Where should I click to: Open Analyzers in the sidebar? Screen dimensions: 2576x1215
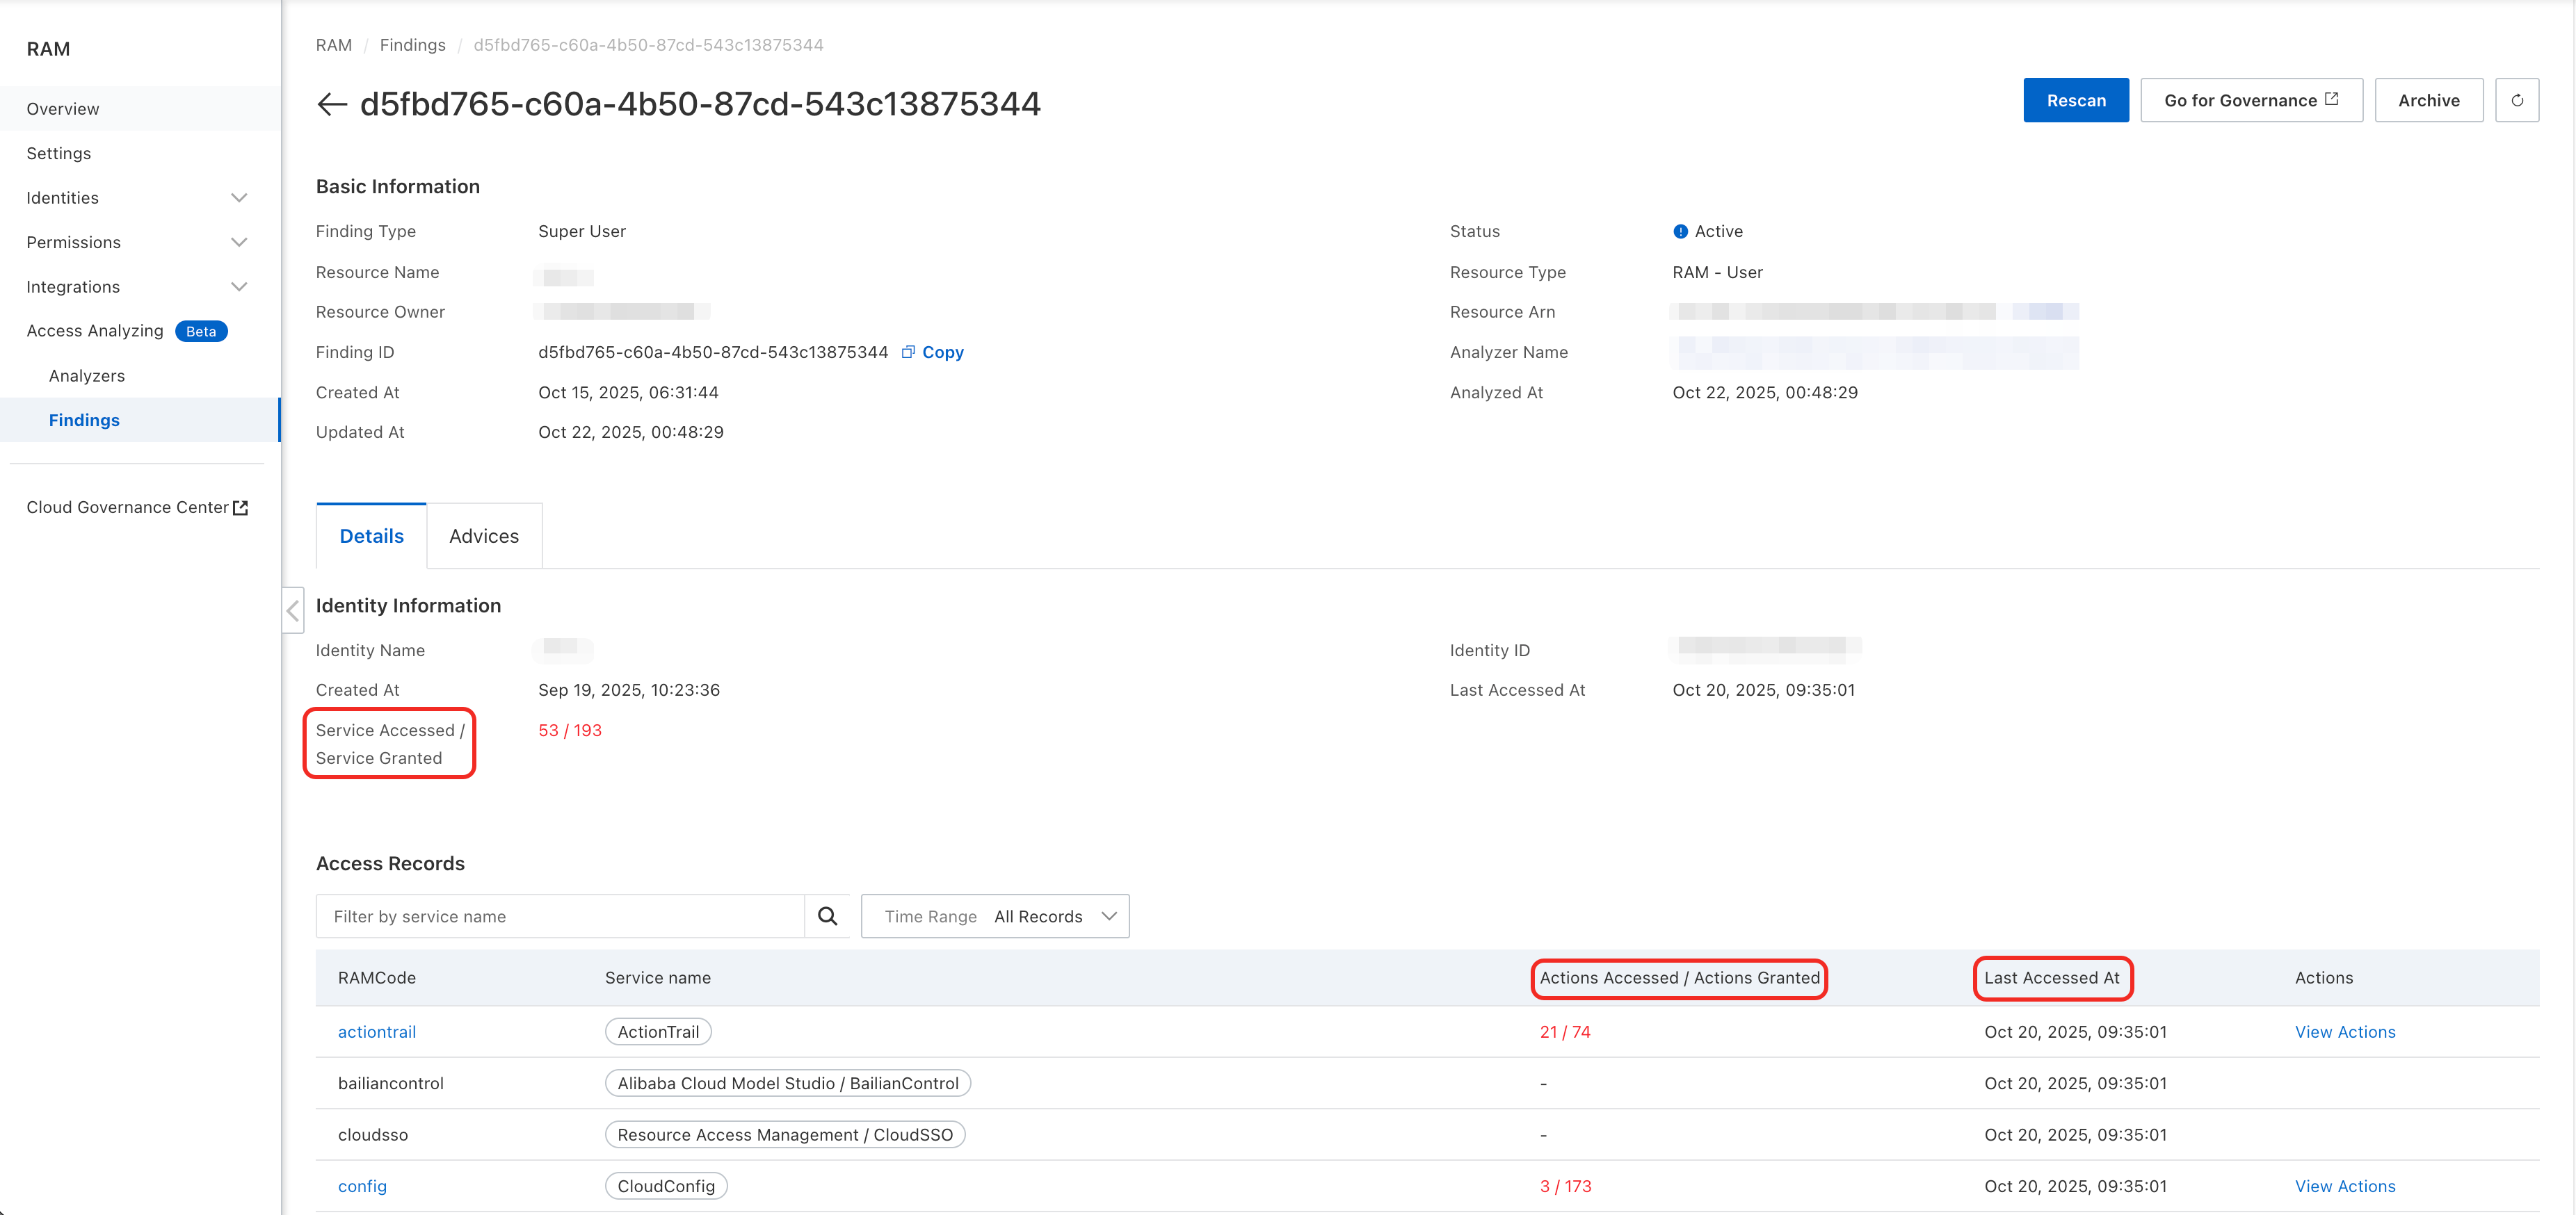point(87,375)
